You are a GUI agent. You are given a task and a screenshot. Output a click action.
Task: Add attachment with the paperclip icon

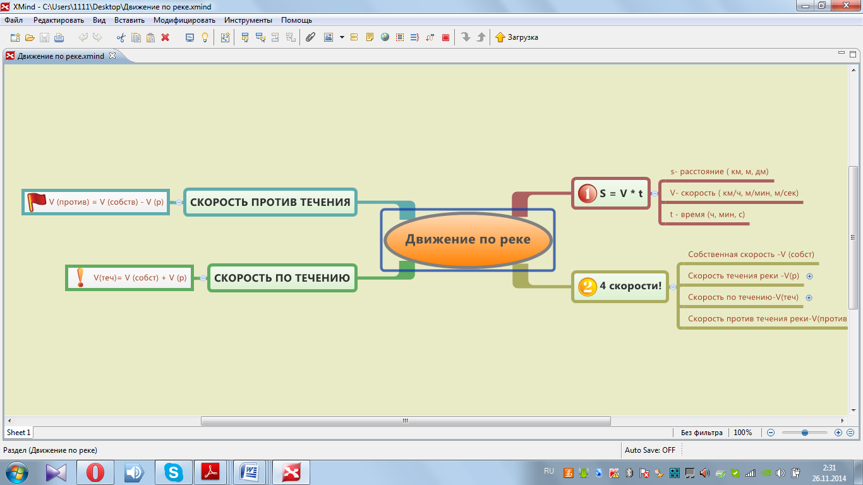pyautogui.click(x=310, y=37)
